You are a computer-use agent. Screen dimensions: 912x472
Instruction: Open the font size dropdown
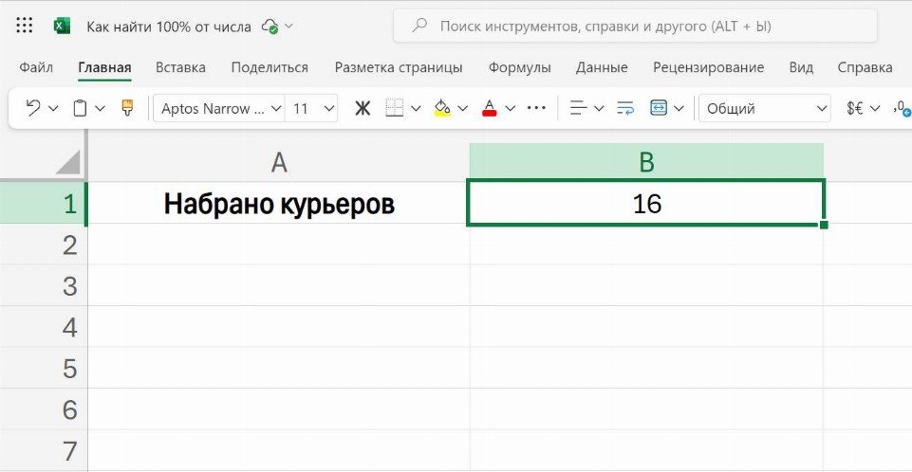pos(328,108)
